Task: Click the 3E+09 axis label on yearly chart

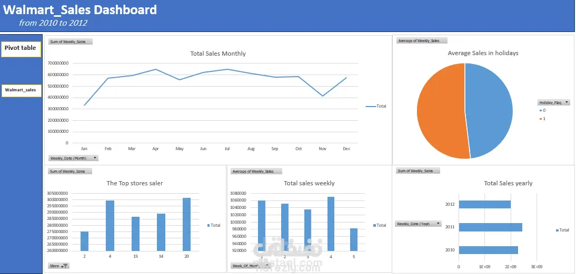Action: 537,266
